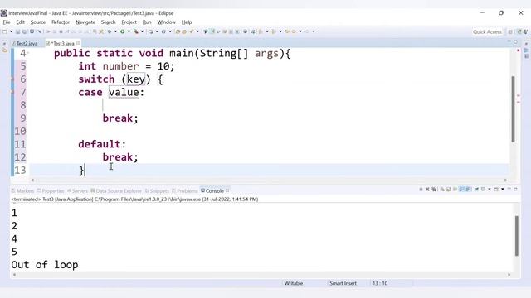Switch to the Servers tab

(77, 191)
